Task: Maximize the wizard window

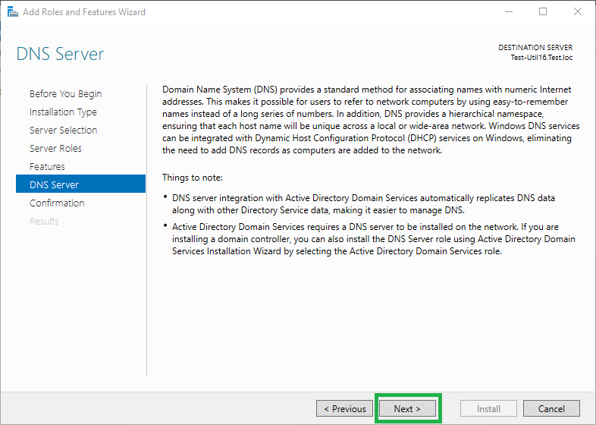Action: point(543,12)
